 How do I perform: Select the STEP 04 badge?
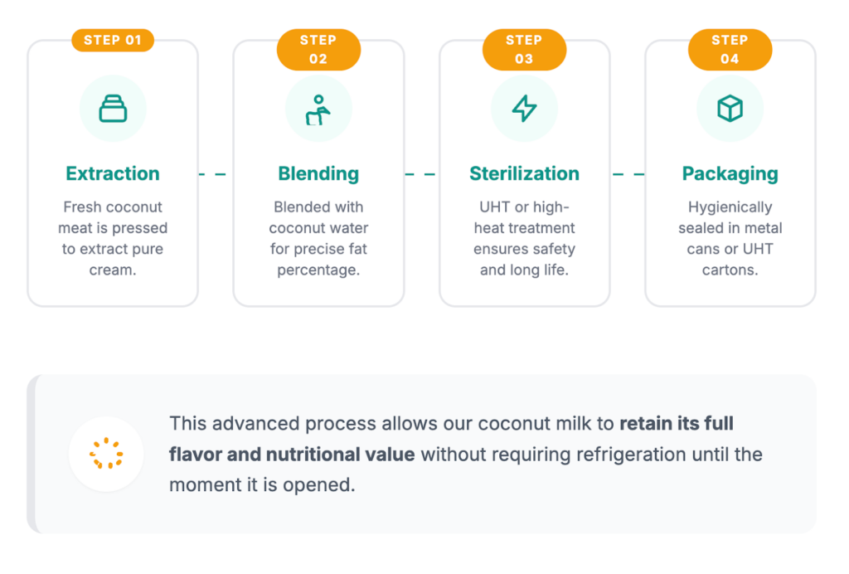(730, 50)
